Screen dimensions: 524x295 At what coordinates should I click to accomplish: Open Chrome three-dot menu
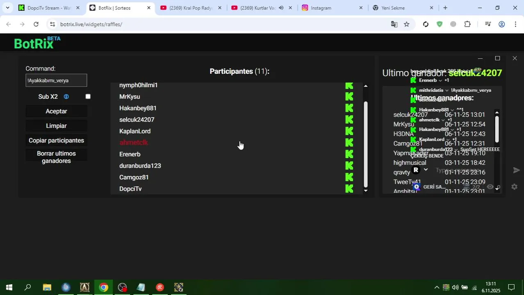tap(515, 24)
